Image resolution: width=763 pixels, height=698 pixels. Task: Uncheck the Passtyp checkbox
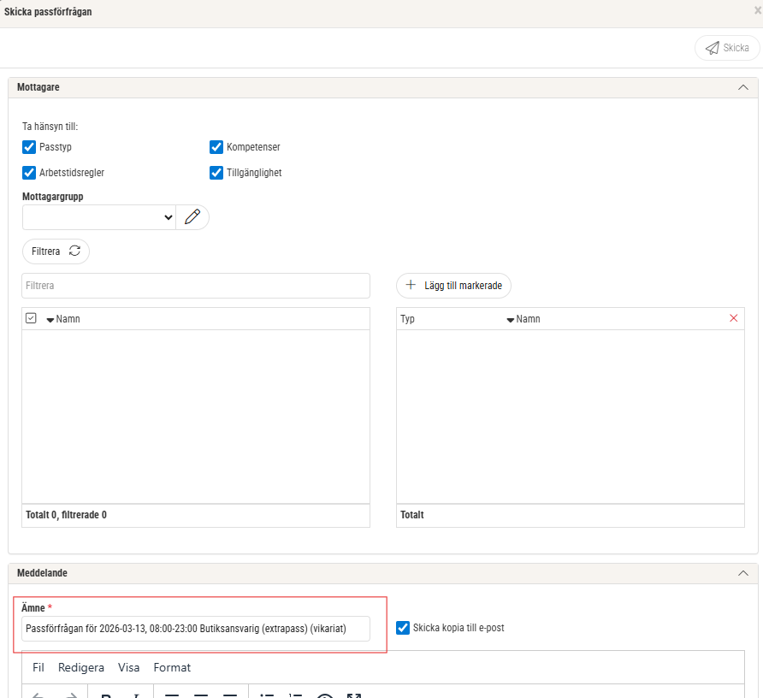(29, 147)
